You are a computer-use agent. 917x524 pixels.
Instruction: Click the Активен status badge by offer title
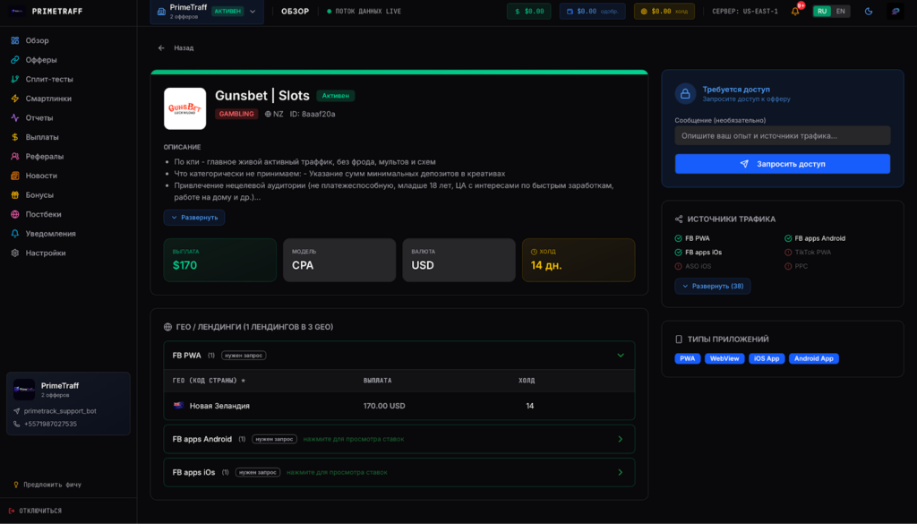click(336, 95)
